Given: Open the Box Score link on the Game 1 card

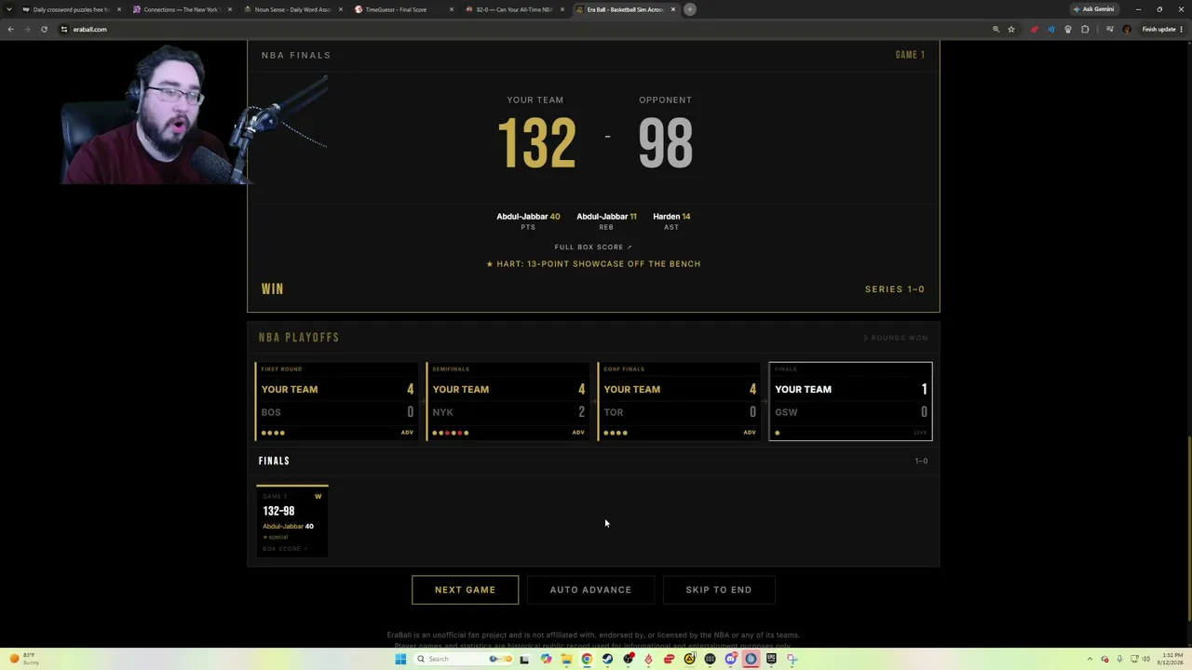Looking at the screenshot, I should 284,549.
